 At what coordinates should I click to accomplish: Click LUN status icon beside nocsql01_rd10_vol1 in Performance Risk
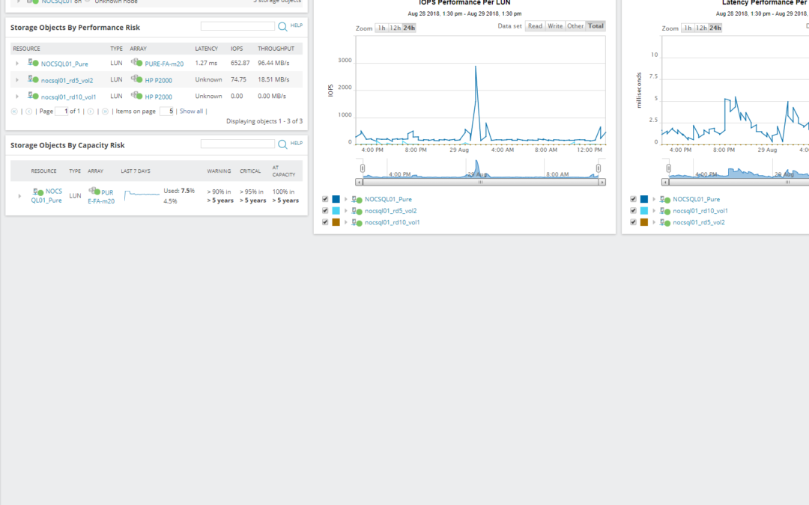coord(33,96)
